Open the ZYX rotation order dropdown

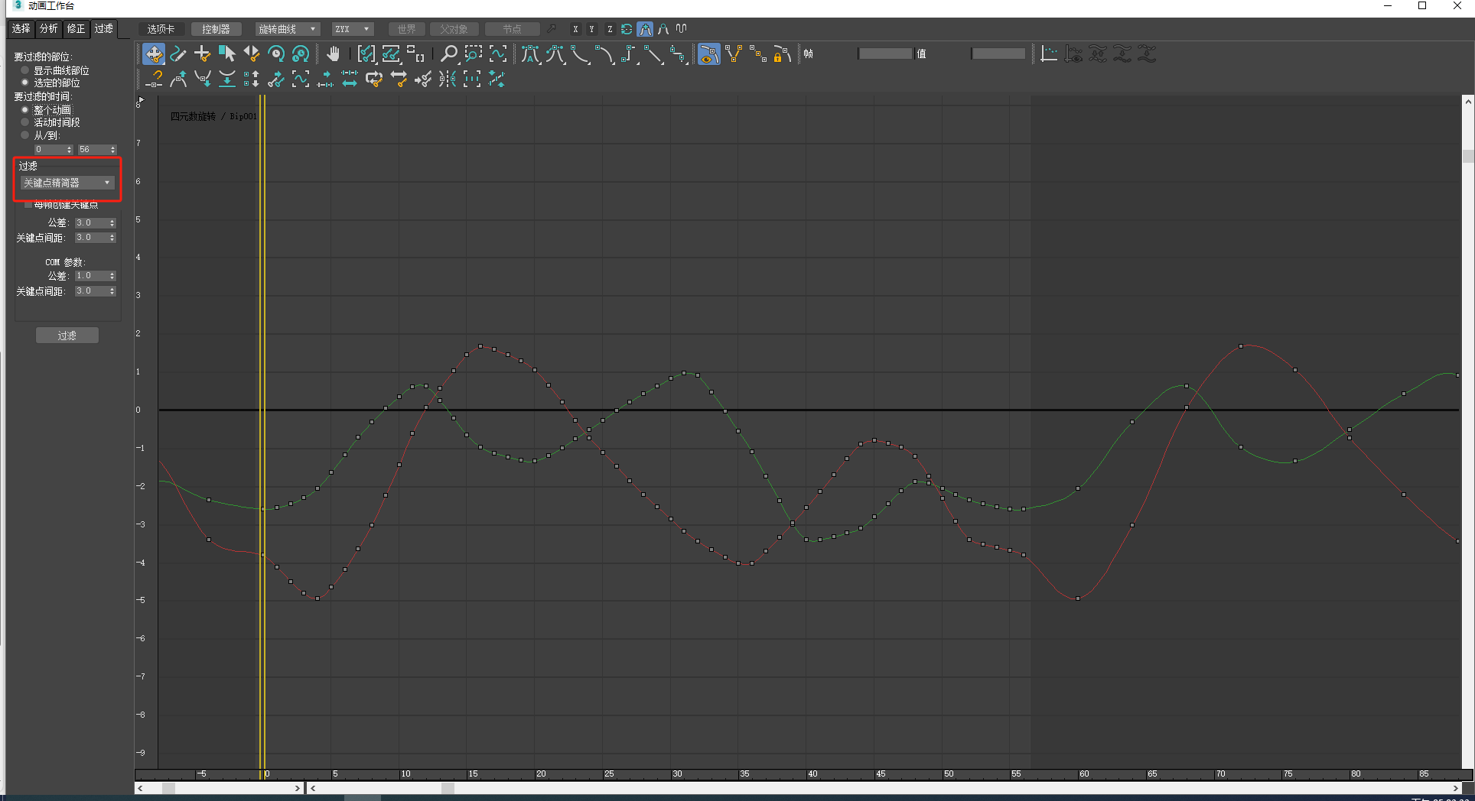[x=353, y=29]
